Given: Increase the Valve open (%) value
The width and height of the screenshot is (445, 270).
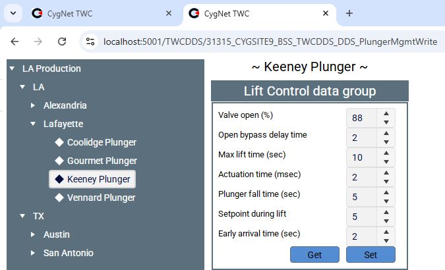Looking at the screenshot, I should coord(386,113).
